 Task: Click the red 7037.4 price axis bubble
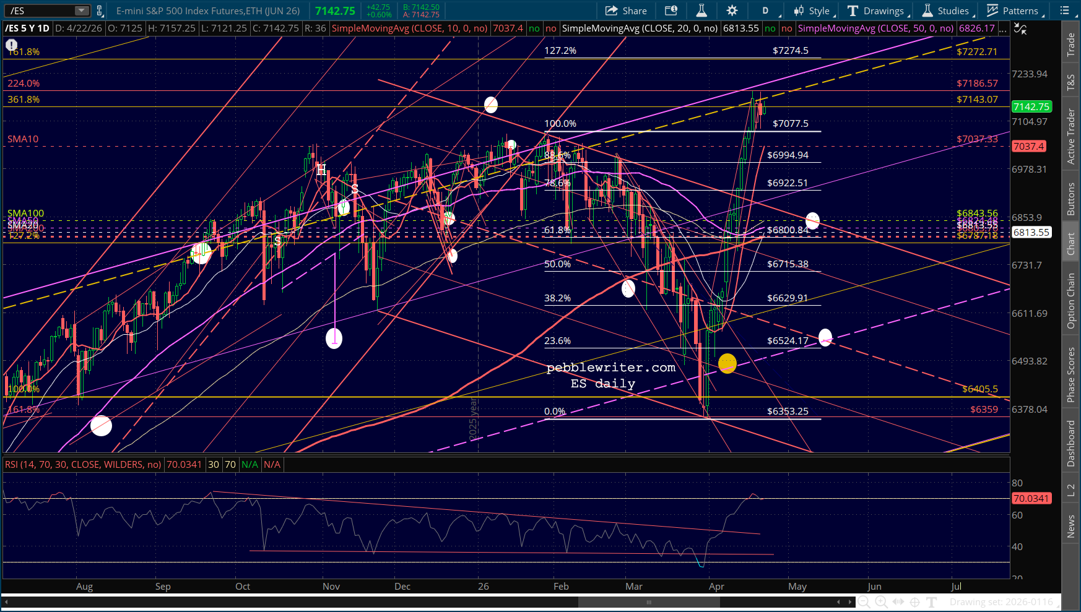coord(1029,146)
